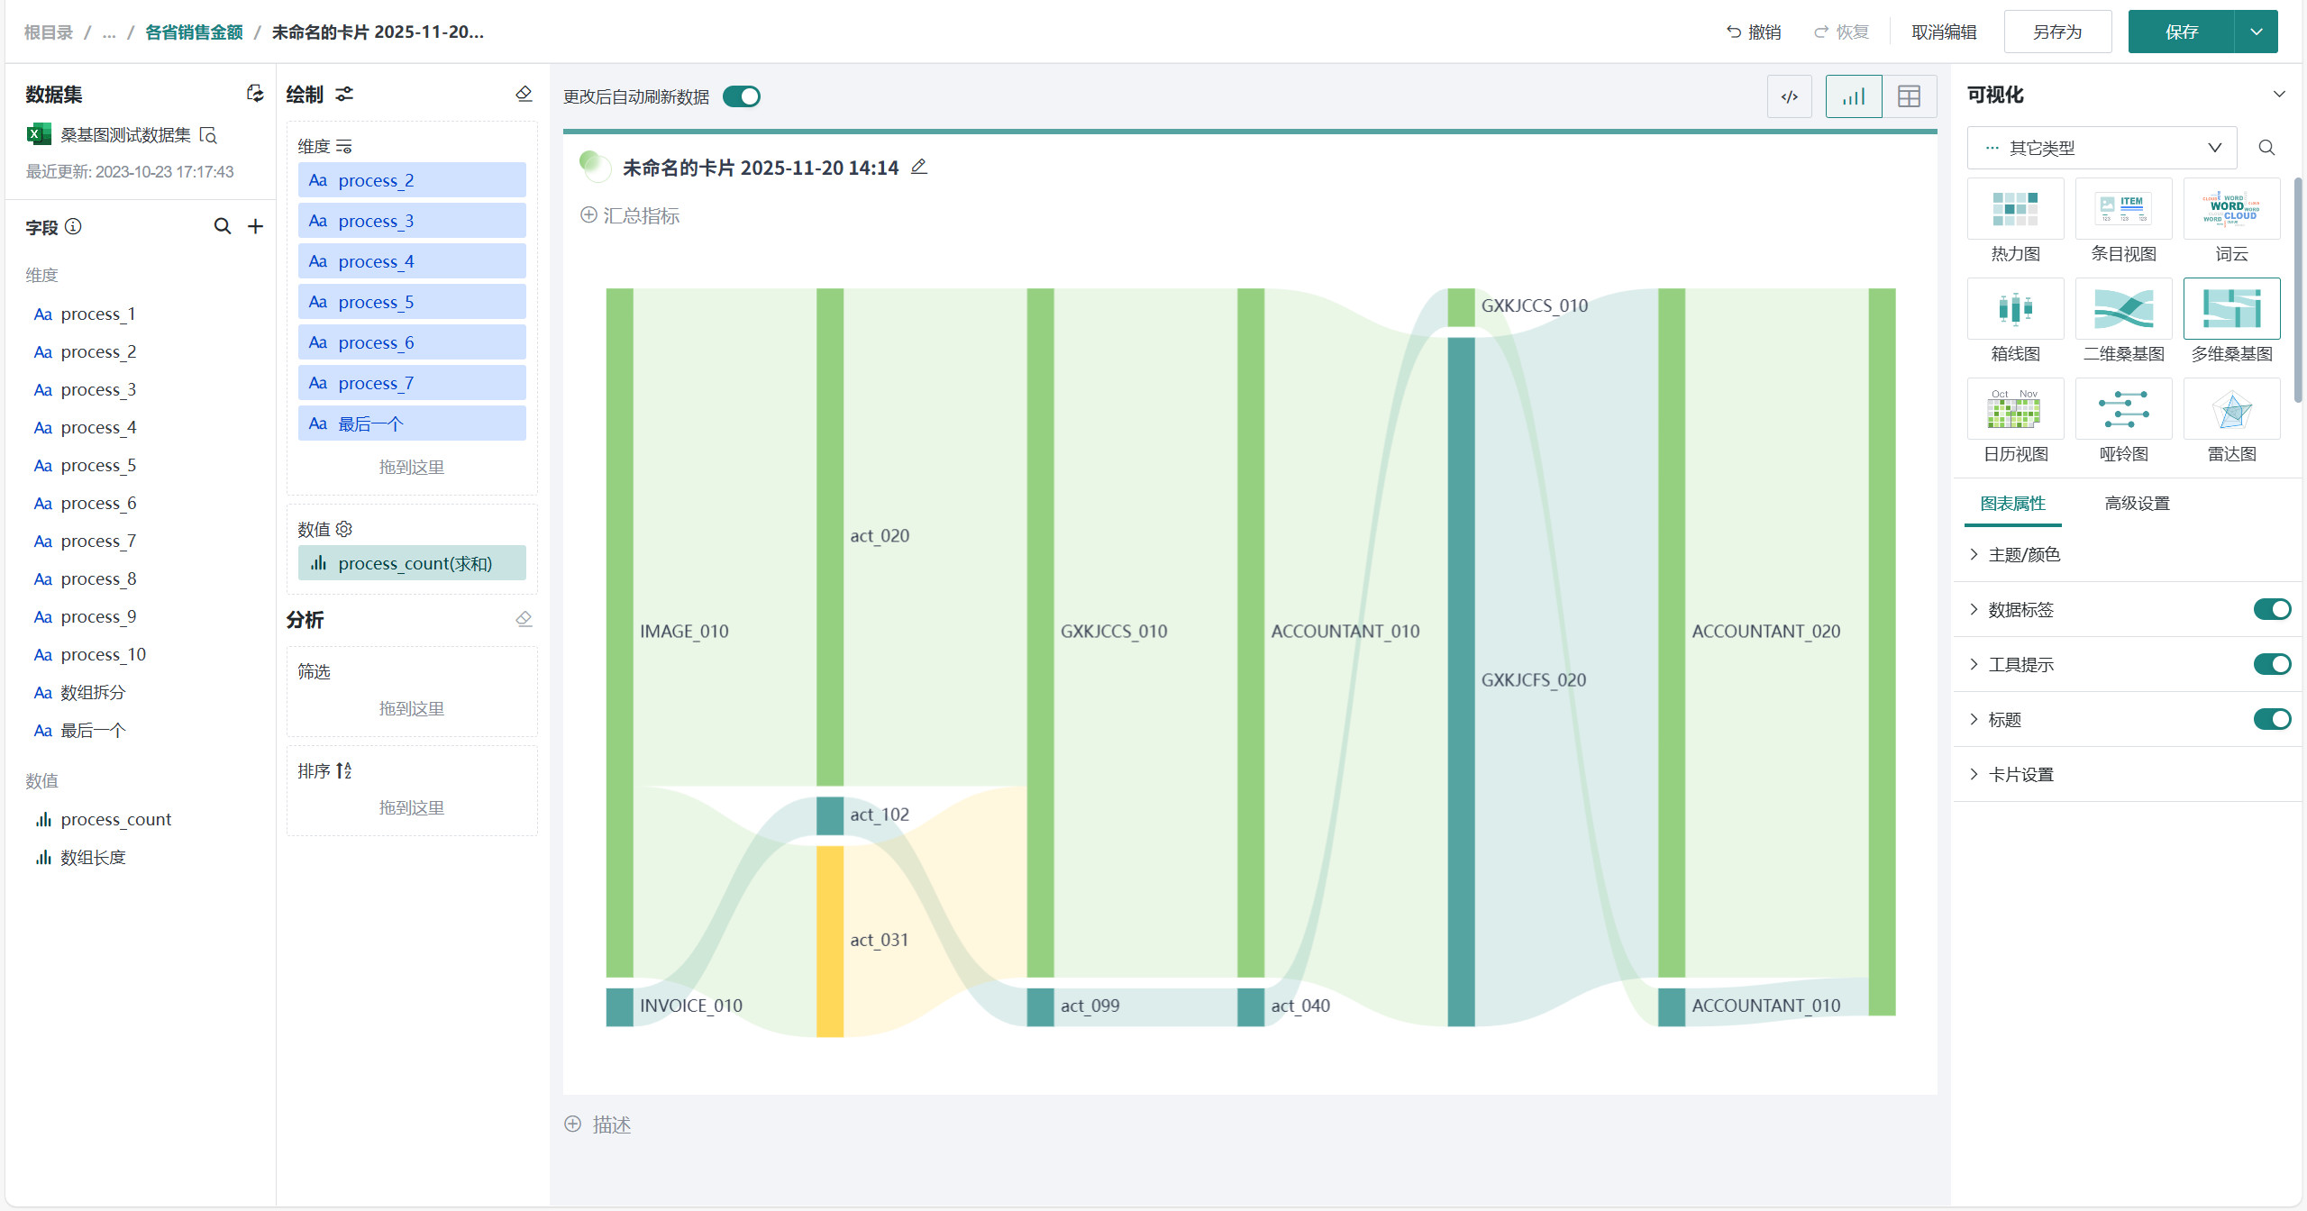Toggle 更改后自动刷新数据 switch
Viewport: 2307px width, 1211px height.
point(742,96)
